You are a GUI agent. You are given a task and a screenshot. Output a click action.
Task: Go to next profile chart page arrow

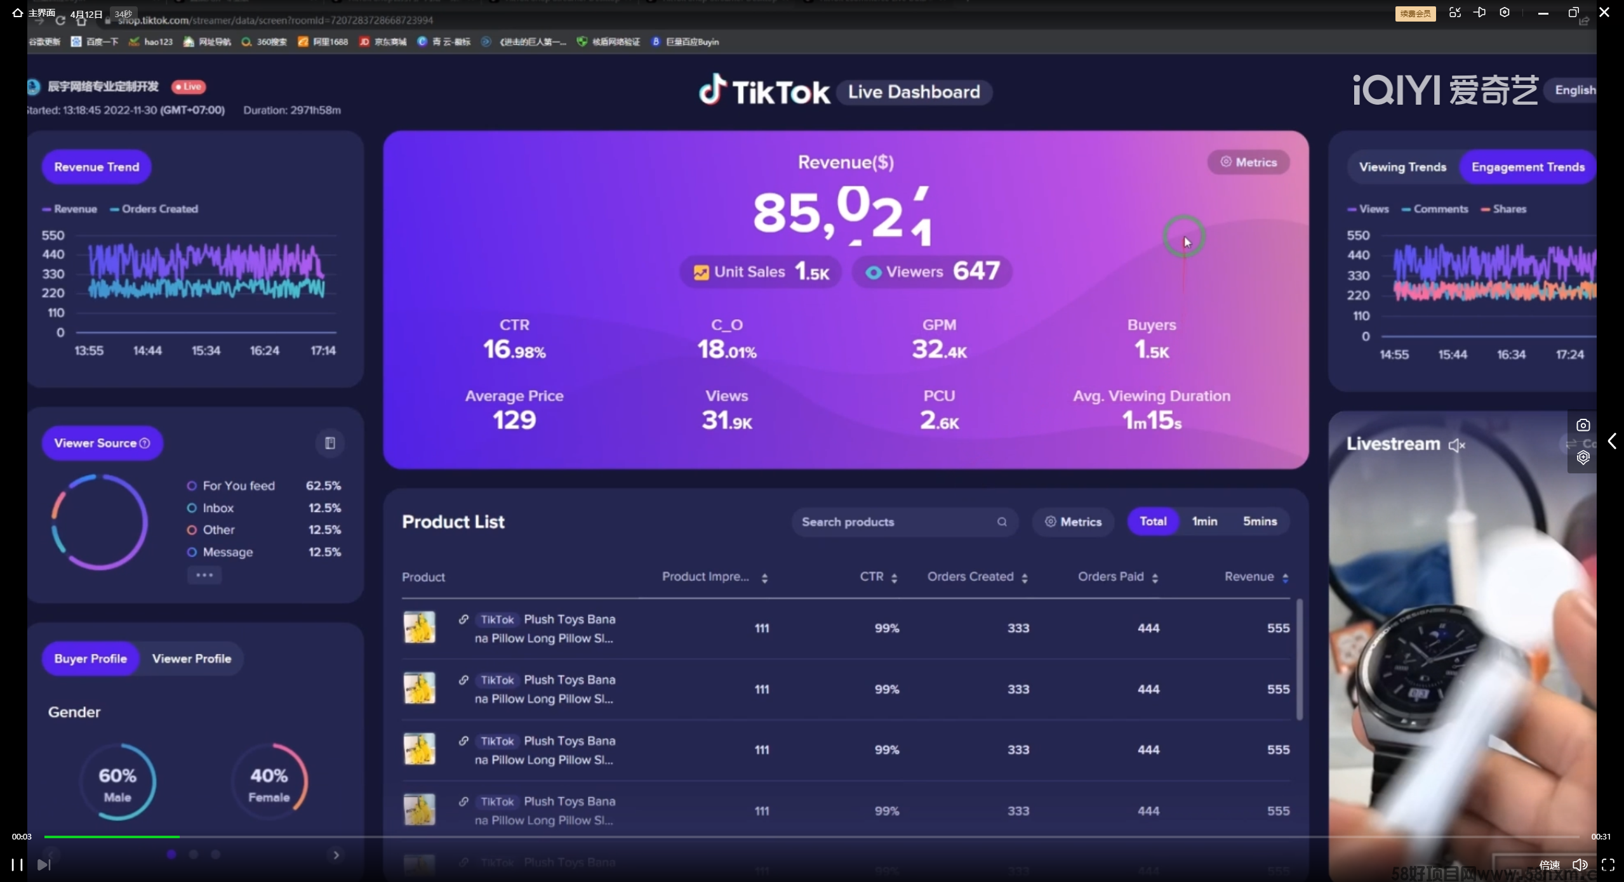(336, 855)
